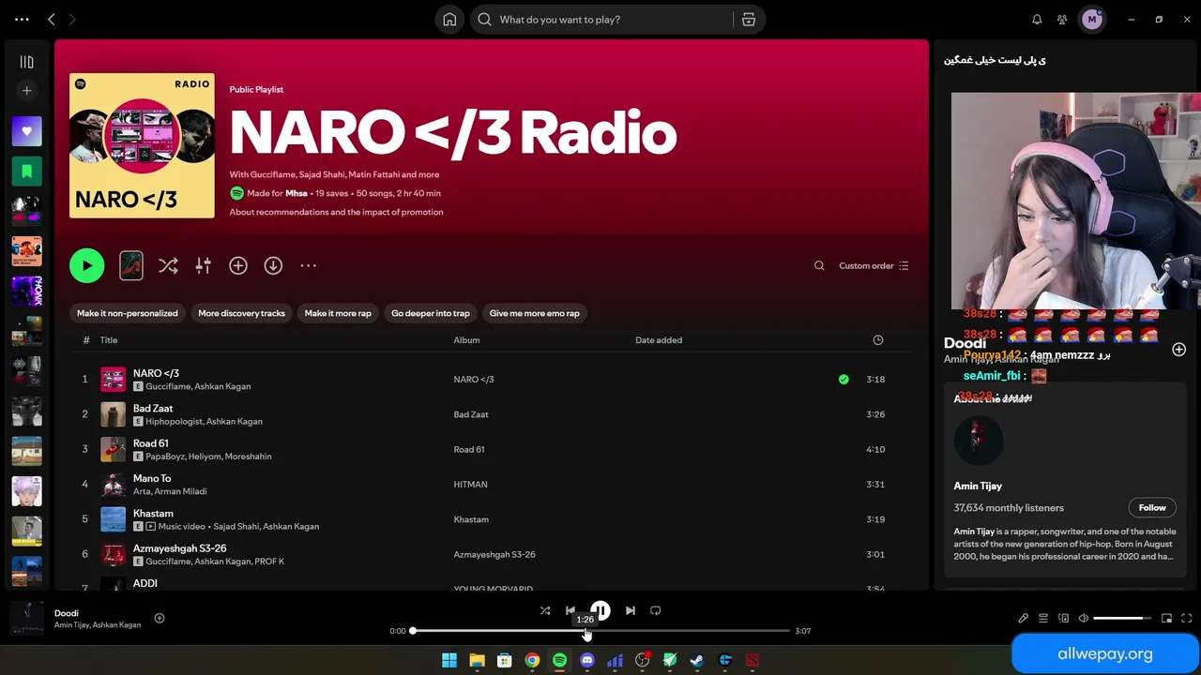Mute the volume speaker icon
The height and width of the screenshot is (675, 1201).
[x=1083, y=618]
